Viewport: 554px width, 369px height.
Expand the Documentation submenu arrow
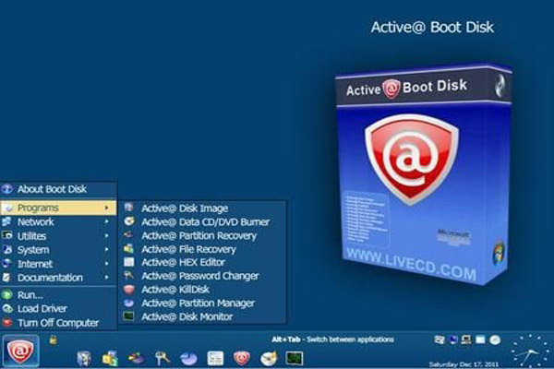(106, 278)
